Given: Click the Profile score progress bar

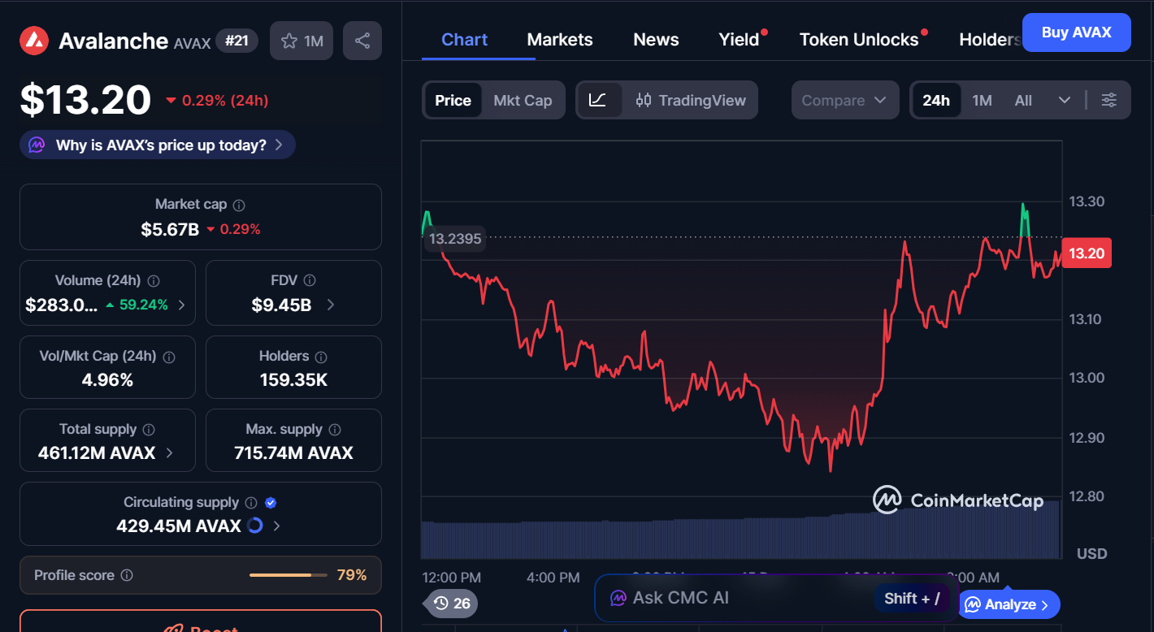Looking at the screenshot, I should pos(288,574).
